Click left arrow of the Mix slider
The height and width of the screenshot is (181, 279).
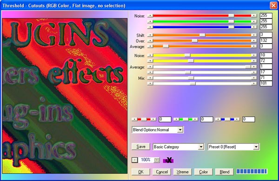point(150,78)
